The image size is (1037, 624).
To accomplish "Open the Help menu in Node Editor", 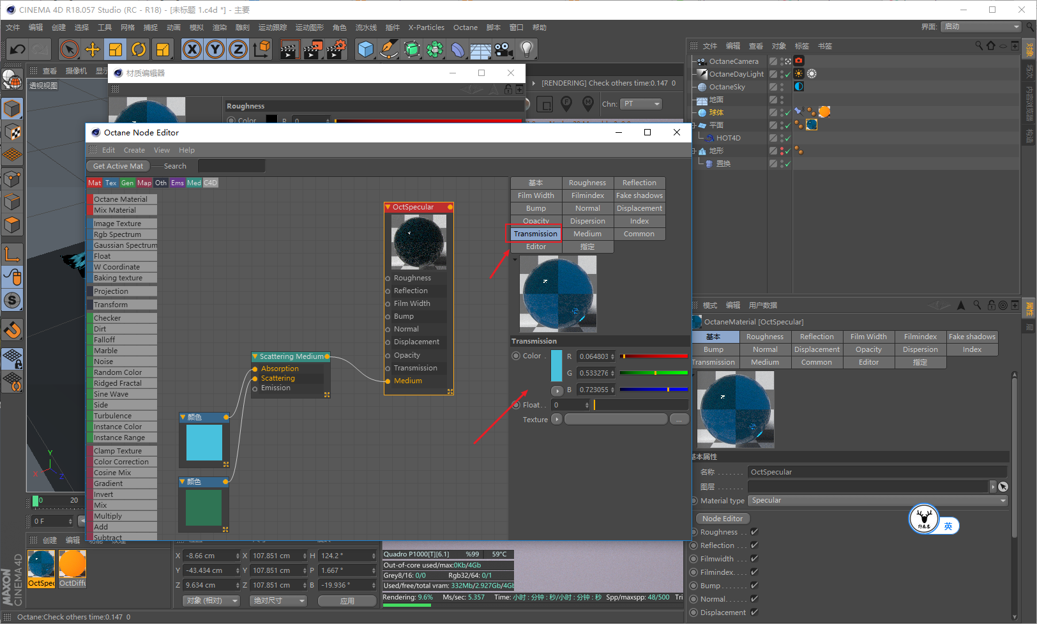I will 186,150.
